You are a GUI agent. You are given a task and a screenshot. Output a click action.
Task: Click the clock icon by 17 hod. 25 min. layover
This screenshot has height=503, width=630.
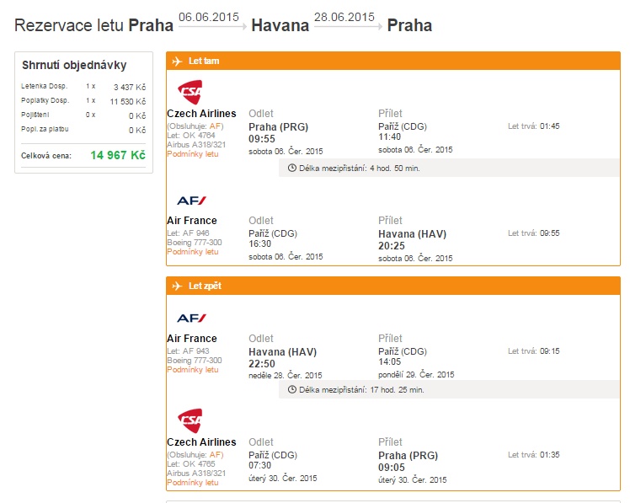(x=292, y=389)
